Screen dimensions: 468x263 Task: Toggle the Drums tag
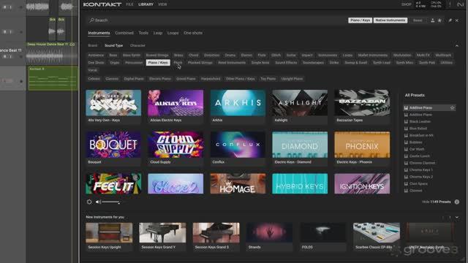pos(230,56)
